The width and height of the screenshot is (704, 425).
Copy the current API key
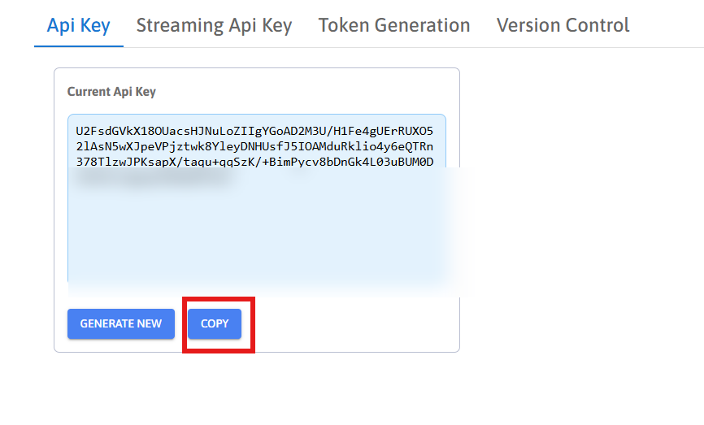coord(215,323)
